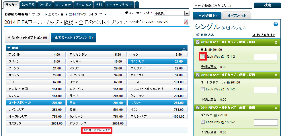This screenshot has height=136, width=285.
Task: Select オランダ at 29.00 odds
Action: click(36, 75)
